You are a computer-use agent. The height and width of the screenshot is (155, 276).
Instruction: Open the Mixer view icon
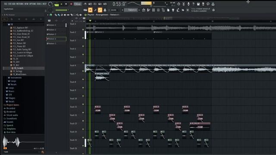coord(158,10)
